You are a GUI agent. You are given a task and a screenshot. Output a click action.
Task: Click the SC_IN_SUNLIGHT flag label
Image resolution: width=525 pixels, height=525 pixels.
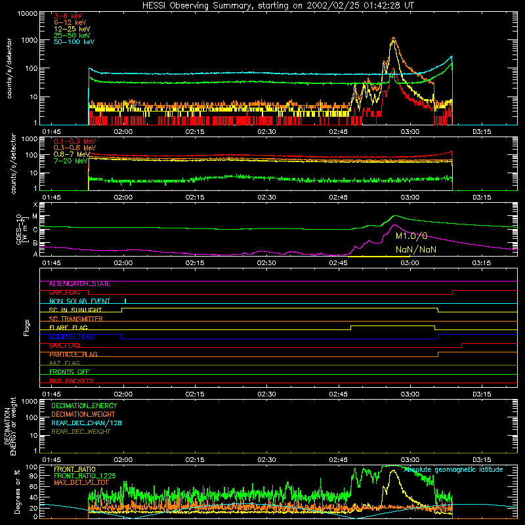pyautogui.click(x=75, y=310)
